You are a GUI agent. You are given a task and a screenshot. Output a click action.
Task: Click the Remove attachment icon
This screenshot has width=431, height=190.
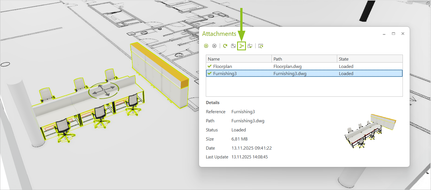pos(214,46)
